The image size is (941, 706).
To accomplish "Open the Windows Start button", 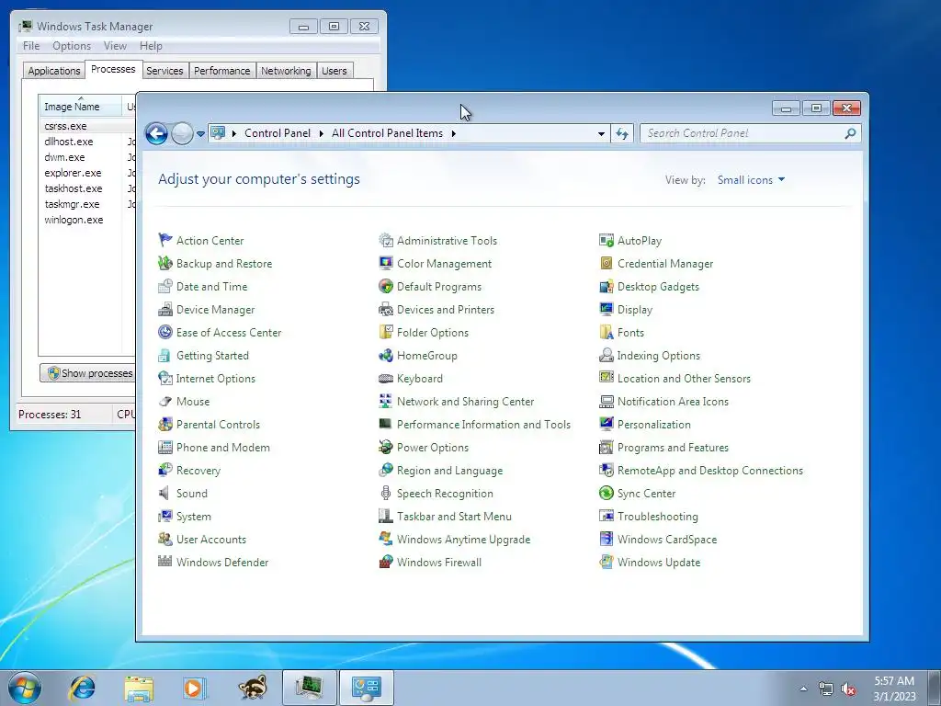I will pos(25,688).
